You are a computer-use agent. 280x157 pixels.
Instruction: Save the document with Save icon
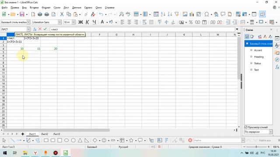(x=22, y=14)
